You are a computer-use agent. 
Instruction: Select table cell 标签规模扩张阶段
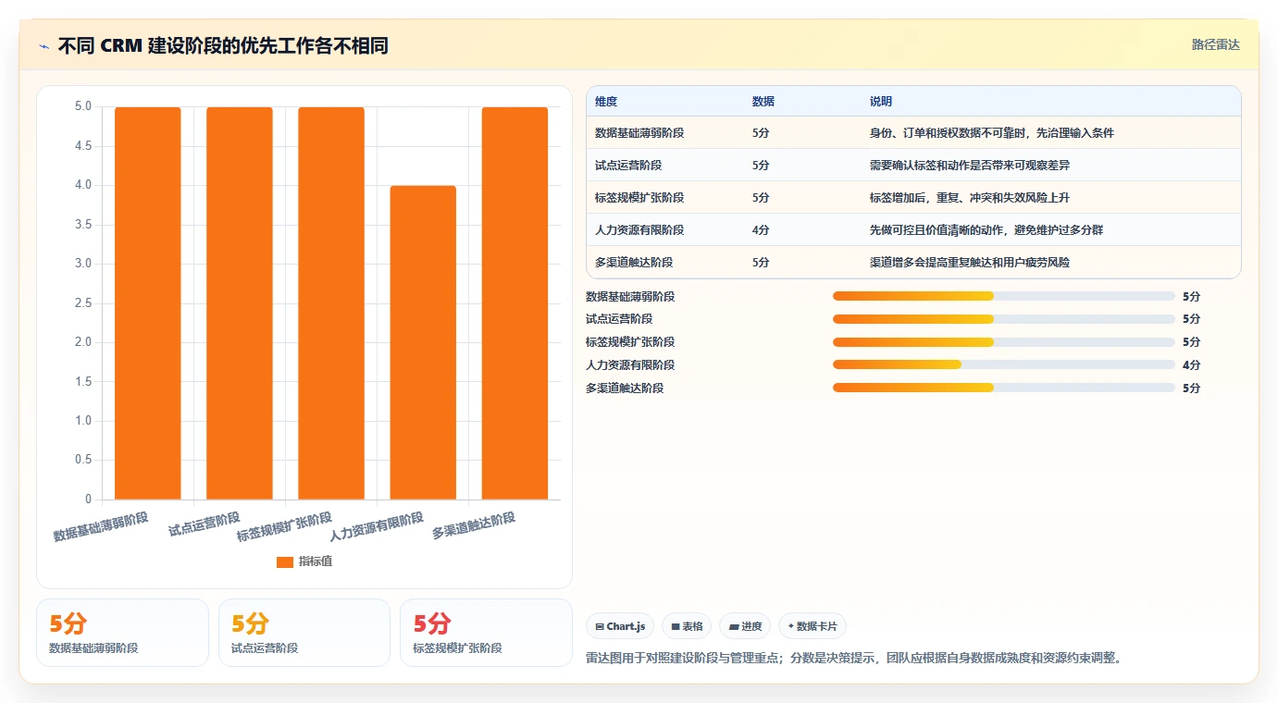point(639,198)
